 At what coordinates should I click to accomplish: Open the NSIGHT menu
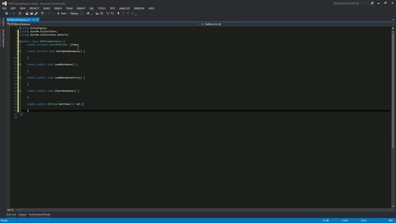[81, 8]
